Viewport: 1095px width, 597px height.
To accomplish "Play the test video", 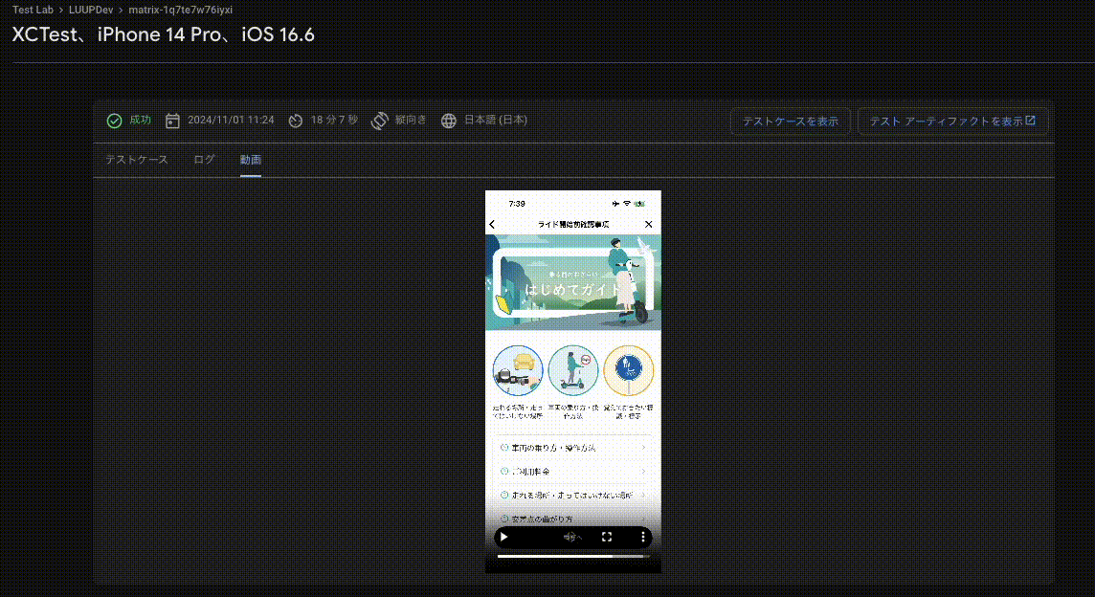I will point(504,537).
